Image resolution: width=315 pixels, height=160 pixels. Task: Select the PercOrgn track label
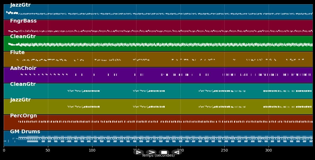point(24,116)
